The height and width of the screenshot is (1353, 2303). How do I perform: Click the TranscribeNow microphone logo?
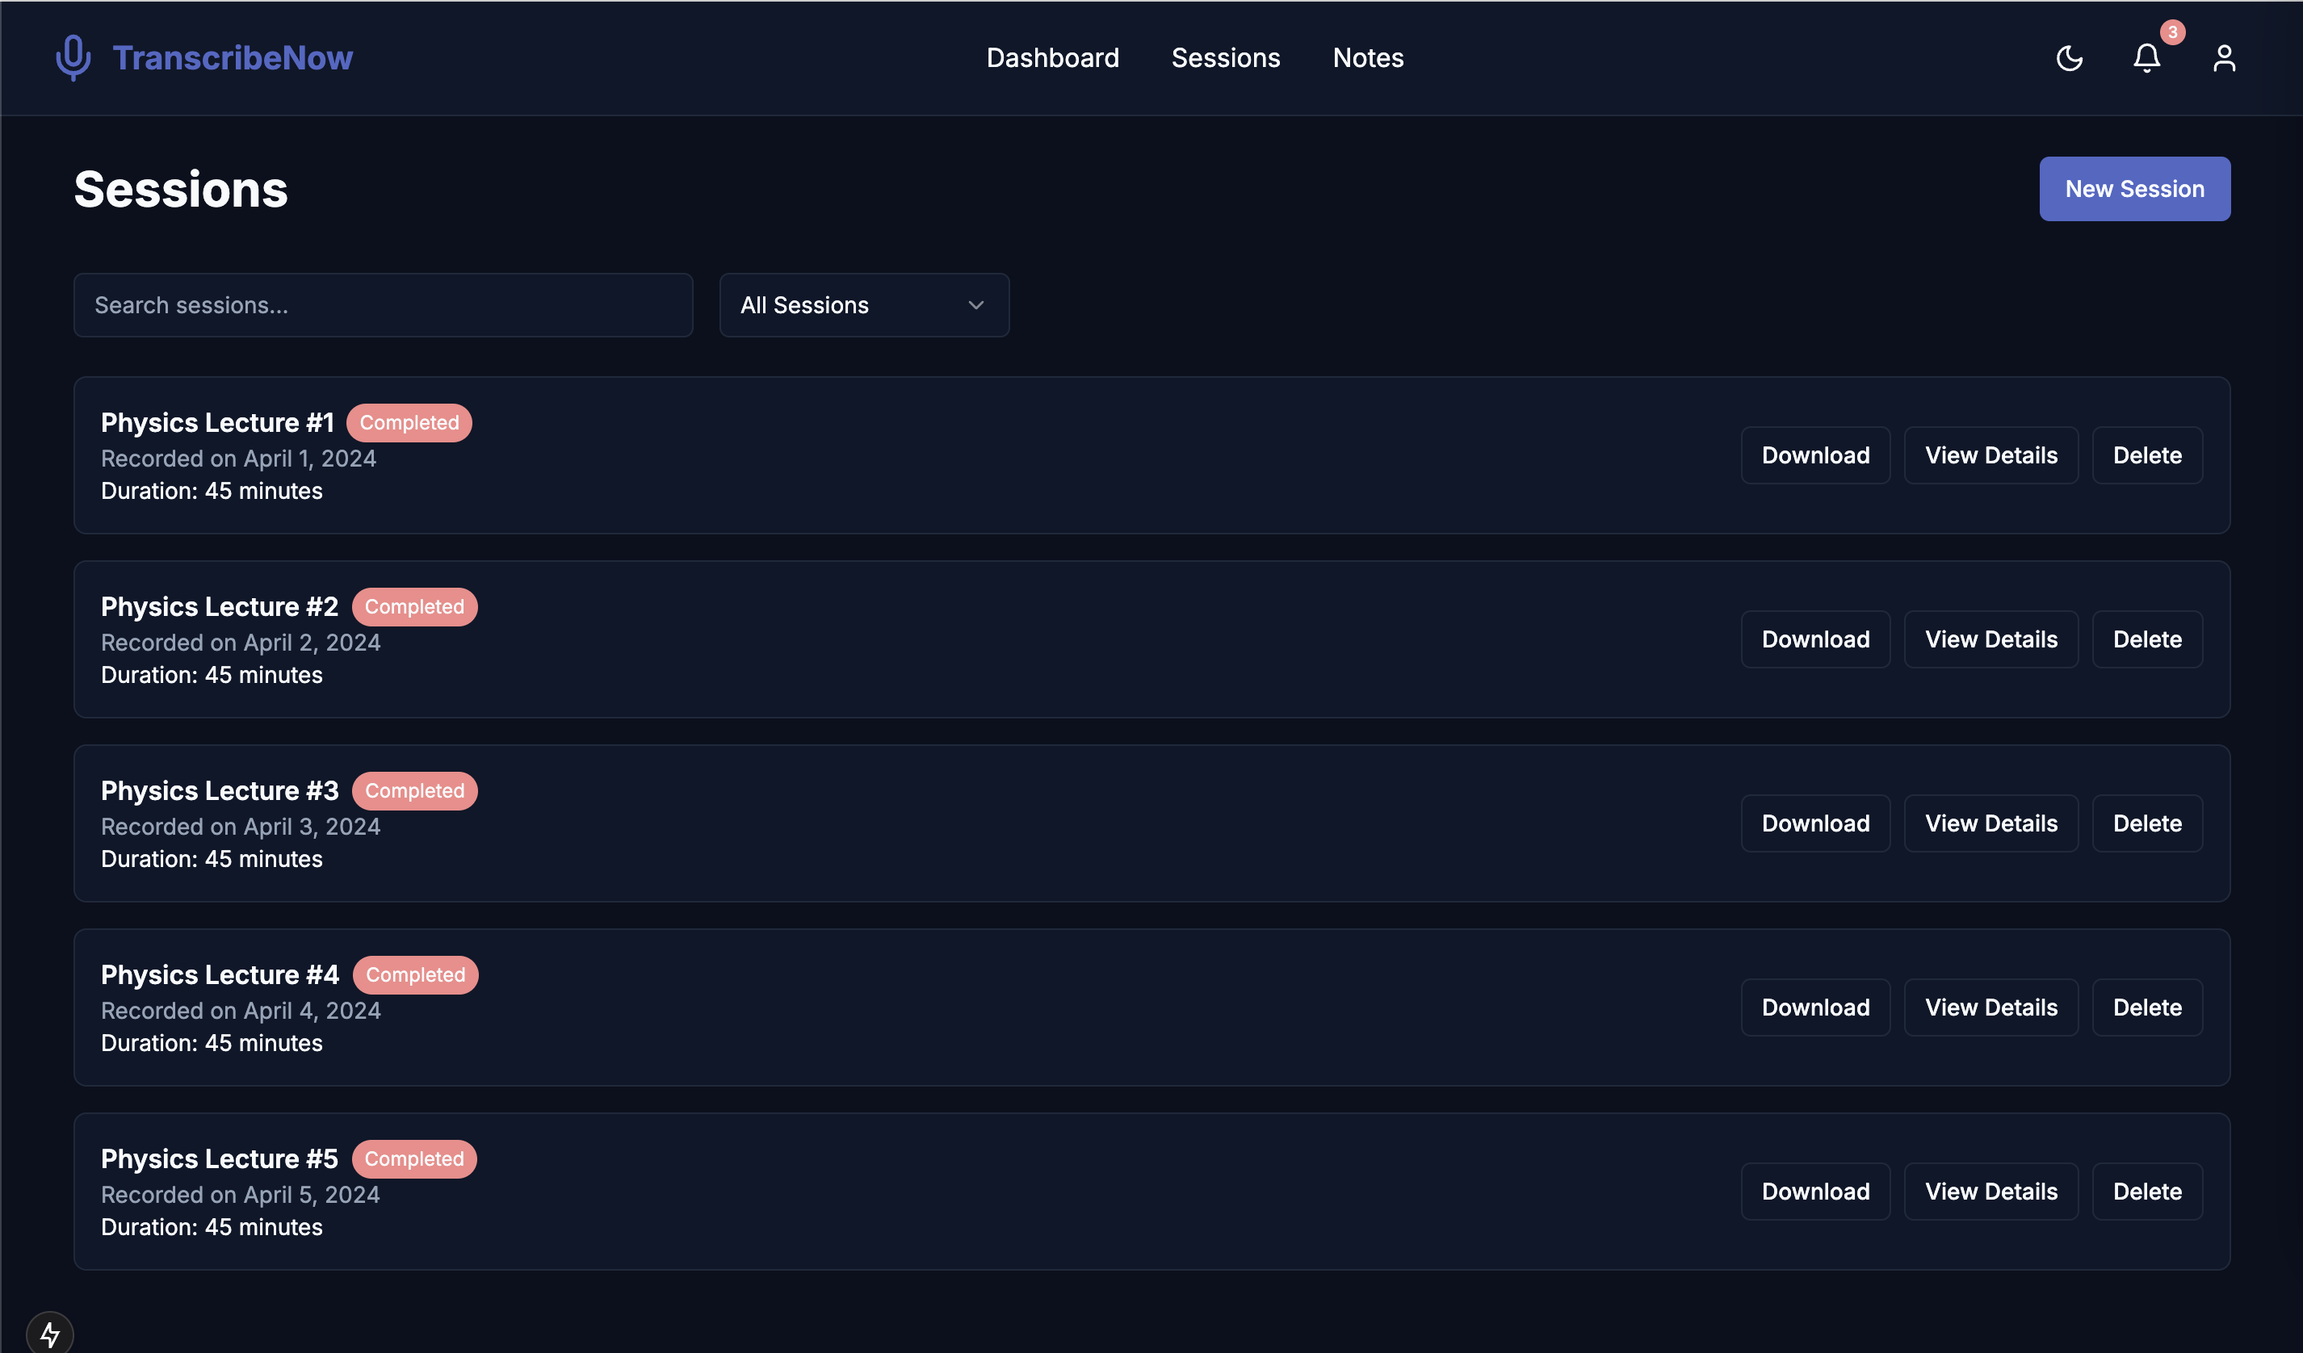72,57
